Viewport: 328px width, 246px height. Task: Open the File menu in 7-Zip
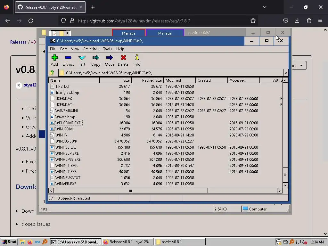coord(53,49)
